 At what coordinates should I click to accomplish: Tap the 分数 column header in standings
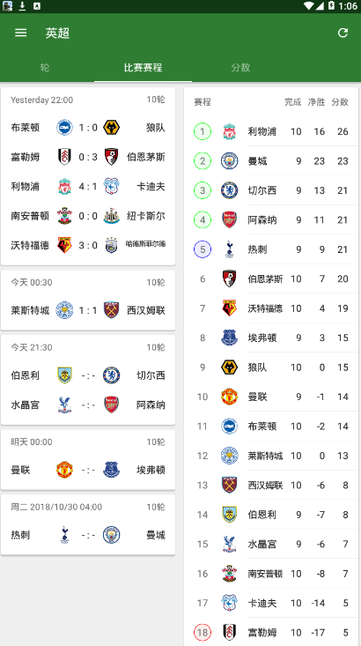coord(340,102)
